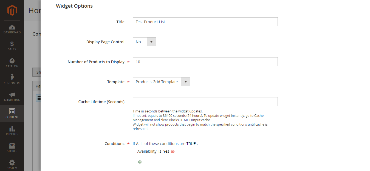Expand the Template dropdown
The height and width of the screenshot is (171, 370).
[186, 82]
